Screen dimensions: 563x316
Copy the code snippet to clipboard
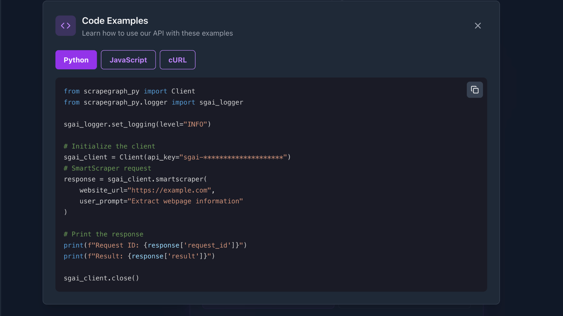coord(474,90)
